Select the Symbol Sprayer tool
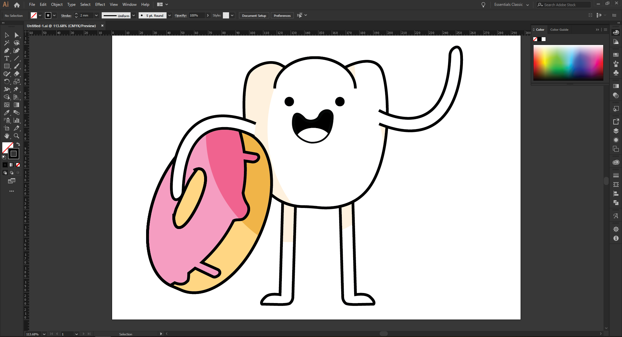622x337 pixels. click(x=6, y=120)
